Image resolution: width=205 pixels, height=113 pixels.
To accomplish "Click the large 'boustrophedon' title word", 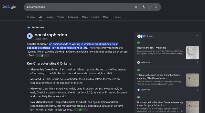I will pyautogui.click(x=51, y=35).
